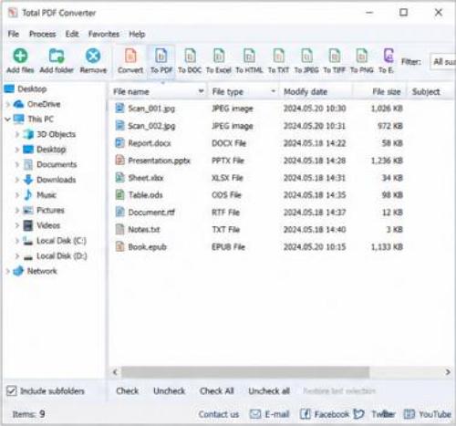Select the Document.rtf file name
Image resolution: width=456 pixels, height=426 pixels.
coord(151,213)
